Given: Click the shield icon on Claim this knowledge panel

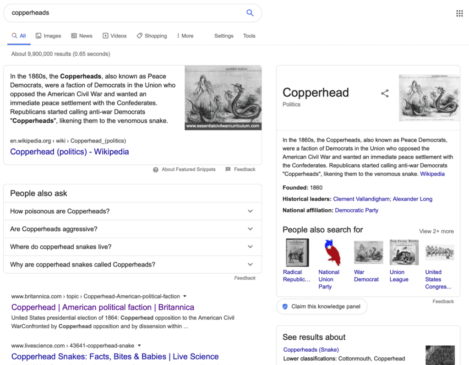Looking at the screenshot, I should pyautogui.click(x=285, y=306).
